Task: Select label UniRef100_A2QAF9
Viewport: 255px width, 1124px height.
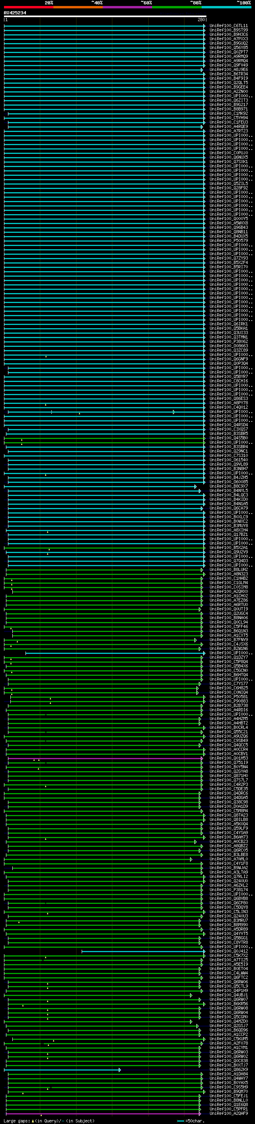Action: click(229, 1114)
